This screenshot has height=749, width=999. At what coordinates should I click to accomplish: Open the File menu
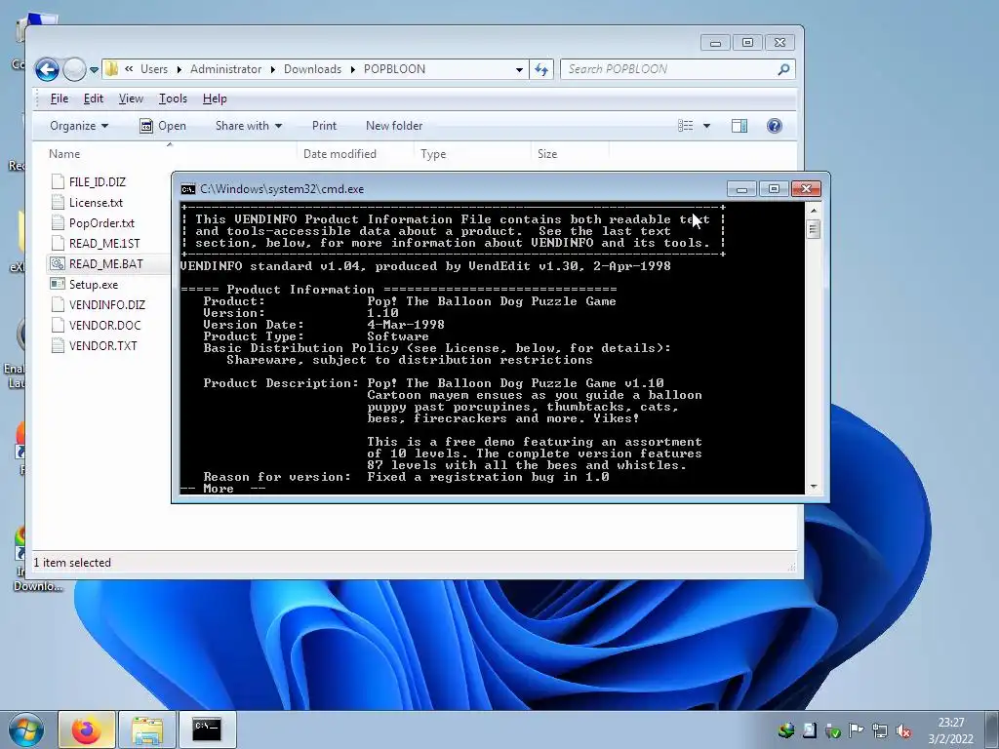point(60,99)
